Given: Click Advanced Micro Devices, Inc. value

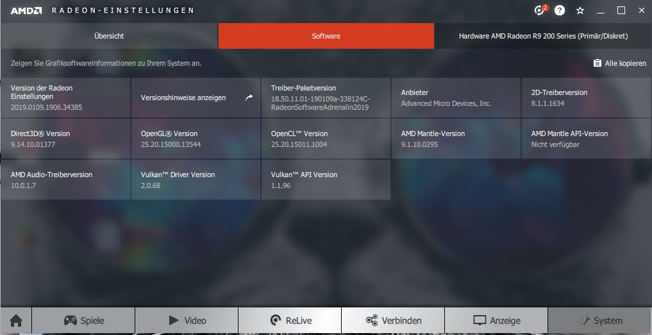Looking at the screenshot, I should point(446,103).
